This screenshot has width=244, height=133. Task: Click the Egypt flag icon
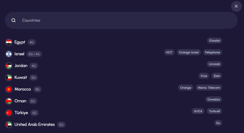tap(9, 42)
